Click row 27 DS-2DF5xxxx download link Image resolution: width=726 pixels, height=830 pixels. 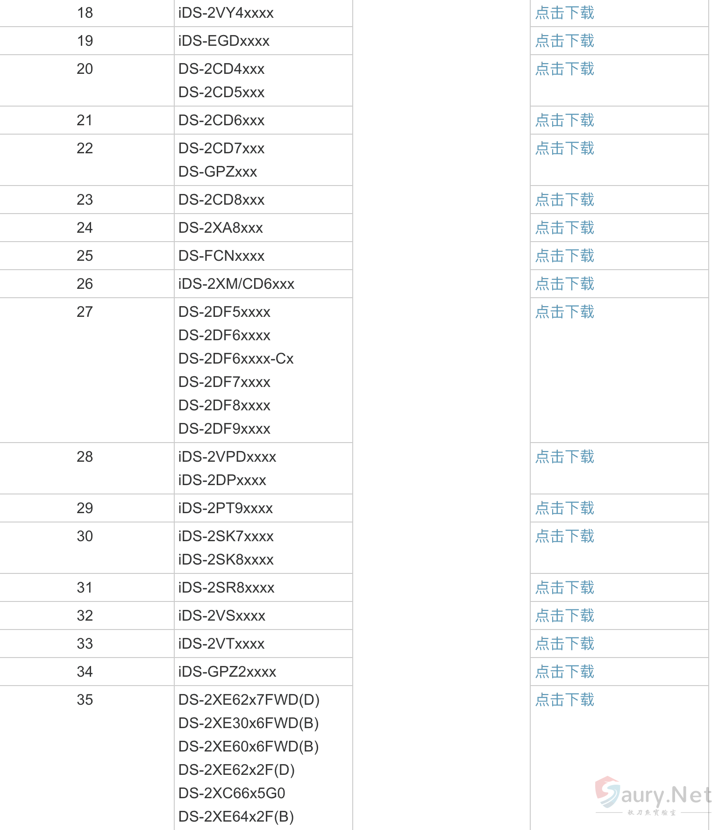tap(564, 312)
